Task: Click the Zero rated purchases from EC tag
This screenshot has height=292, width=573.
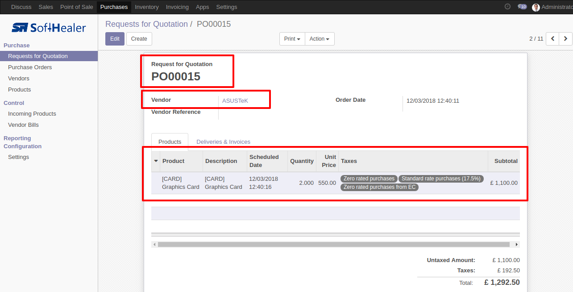Action: tap(379, 187)
